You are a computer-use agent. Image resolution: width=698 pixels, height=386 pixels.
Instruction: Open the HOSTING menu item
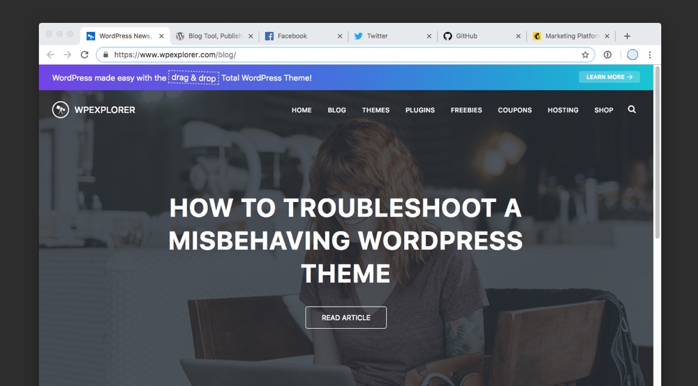(563, 110)
